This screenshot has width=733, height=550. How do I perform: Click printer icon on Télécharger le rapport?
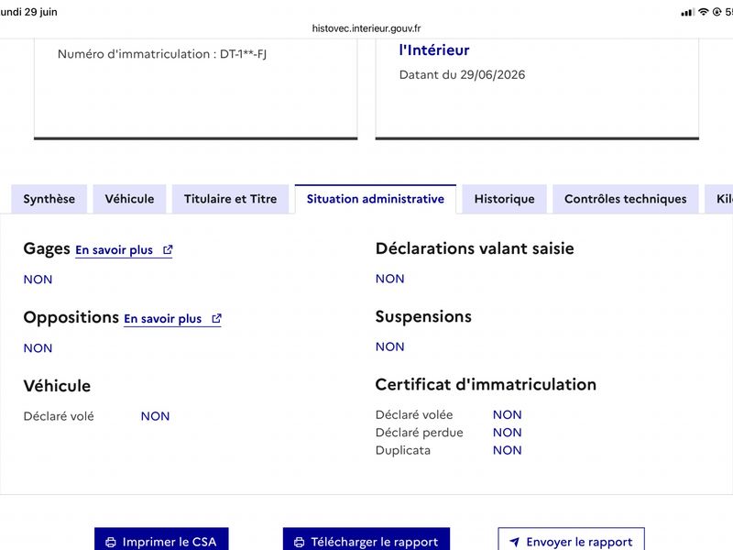click(x=300, y=542)
